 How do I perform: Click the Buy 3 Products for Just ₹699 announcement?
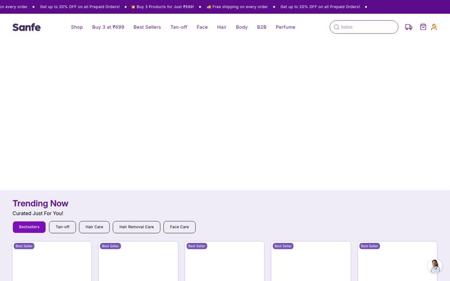click(162, 7)
